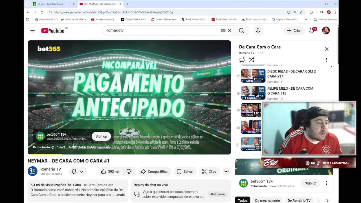Viewport: 361px width, 203px height.
Task: Open Vintage Culture bookmark
Action: point(104,20)
